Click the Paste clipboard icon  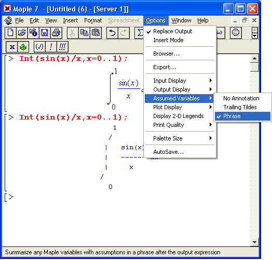click(x=96, y=33)
